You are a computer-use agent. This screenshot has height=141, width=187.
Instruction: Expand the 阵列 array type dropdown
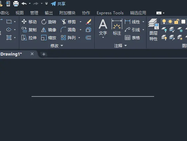pos(79,38)
